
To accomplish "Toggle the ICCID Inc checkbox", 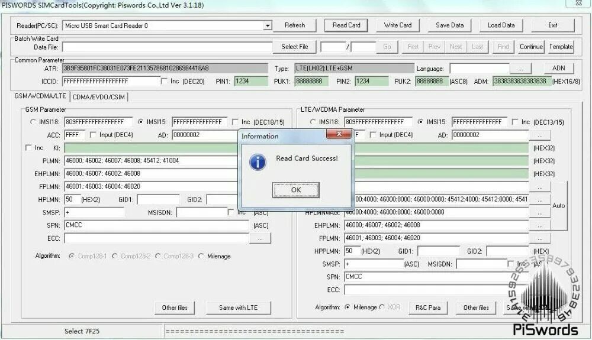I will [164, 82].
